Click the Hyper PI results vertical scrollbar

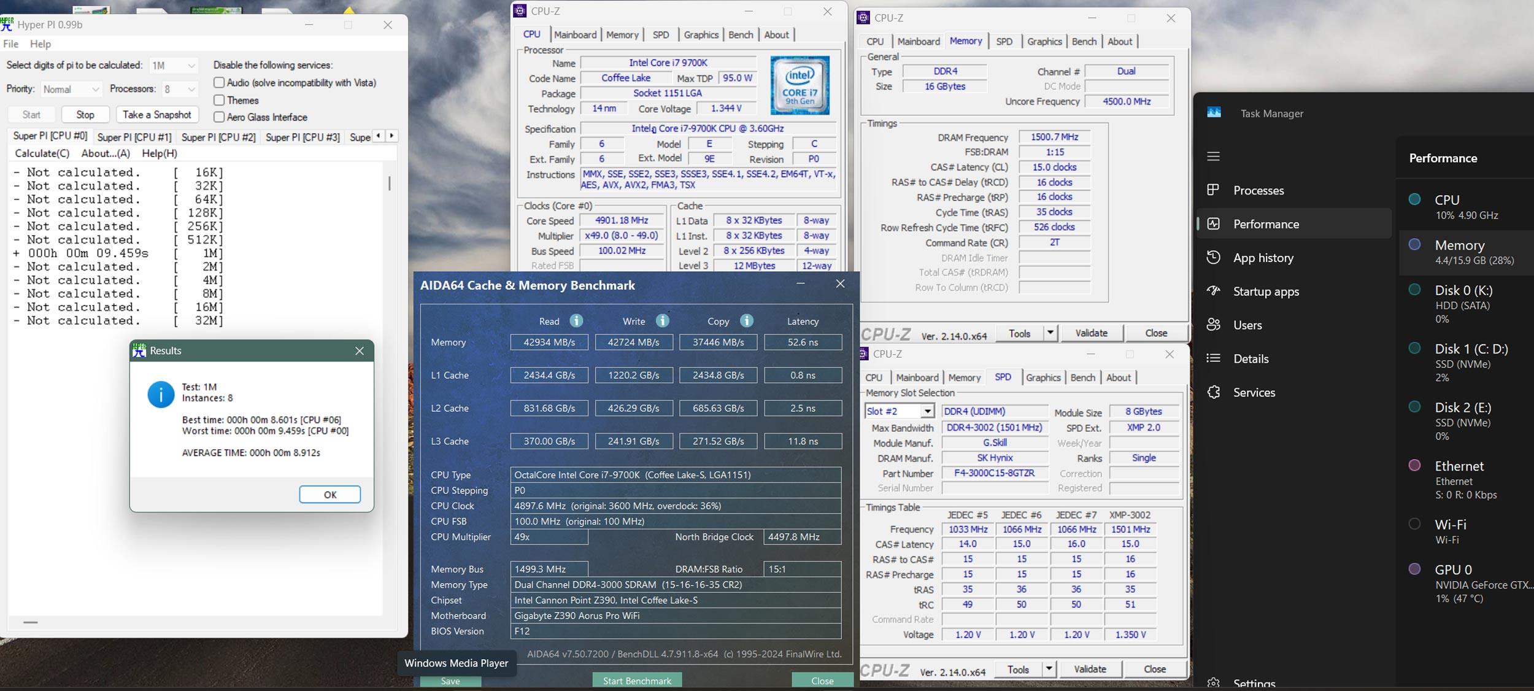tap(389, 184)
